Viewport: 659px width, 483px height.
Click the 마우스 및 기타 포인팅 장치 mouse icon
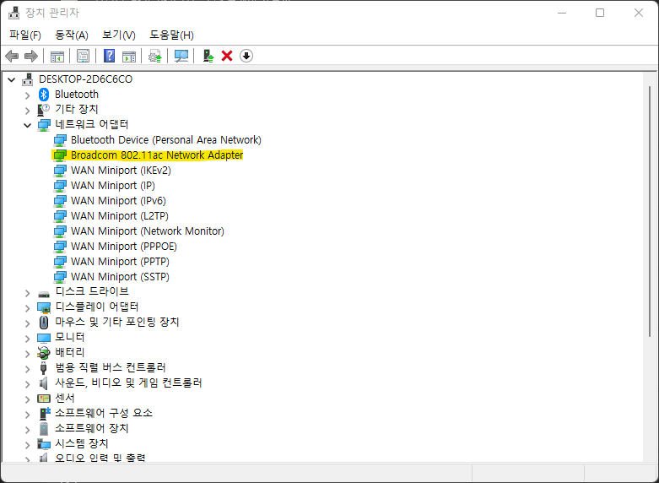tap(44, 323)
